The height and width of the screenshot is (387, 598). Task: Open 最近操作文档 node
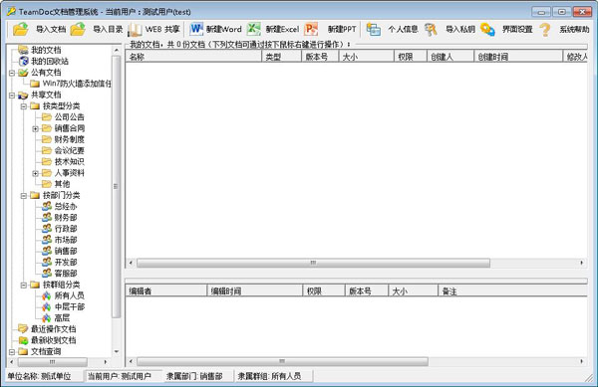tap(54, 328)
